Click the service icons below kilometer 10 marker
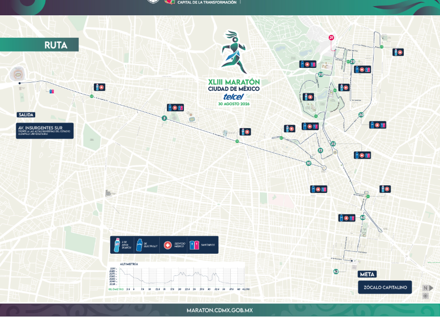 pyautogui.click(x=319, y=189)
